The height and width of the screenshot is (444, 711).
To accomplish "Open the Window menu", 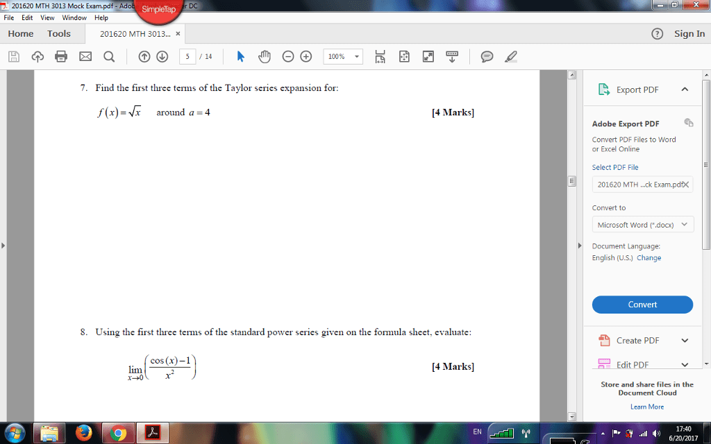I will 74,17.
